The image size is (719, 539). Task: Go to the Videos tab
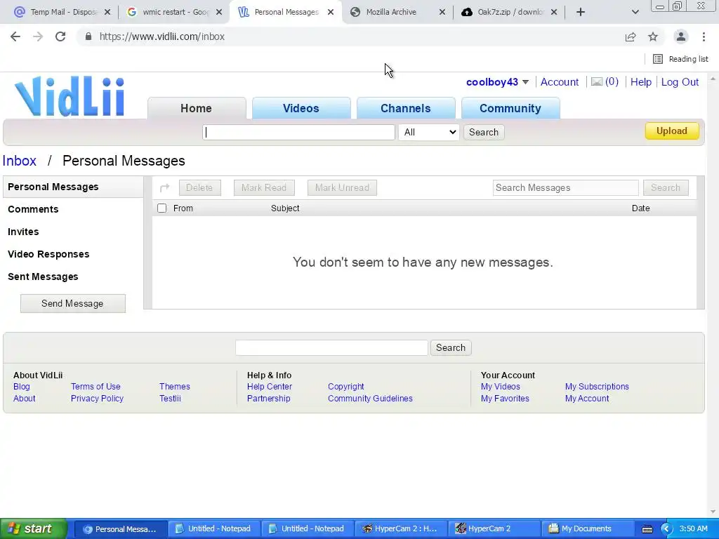[301, 108]
